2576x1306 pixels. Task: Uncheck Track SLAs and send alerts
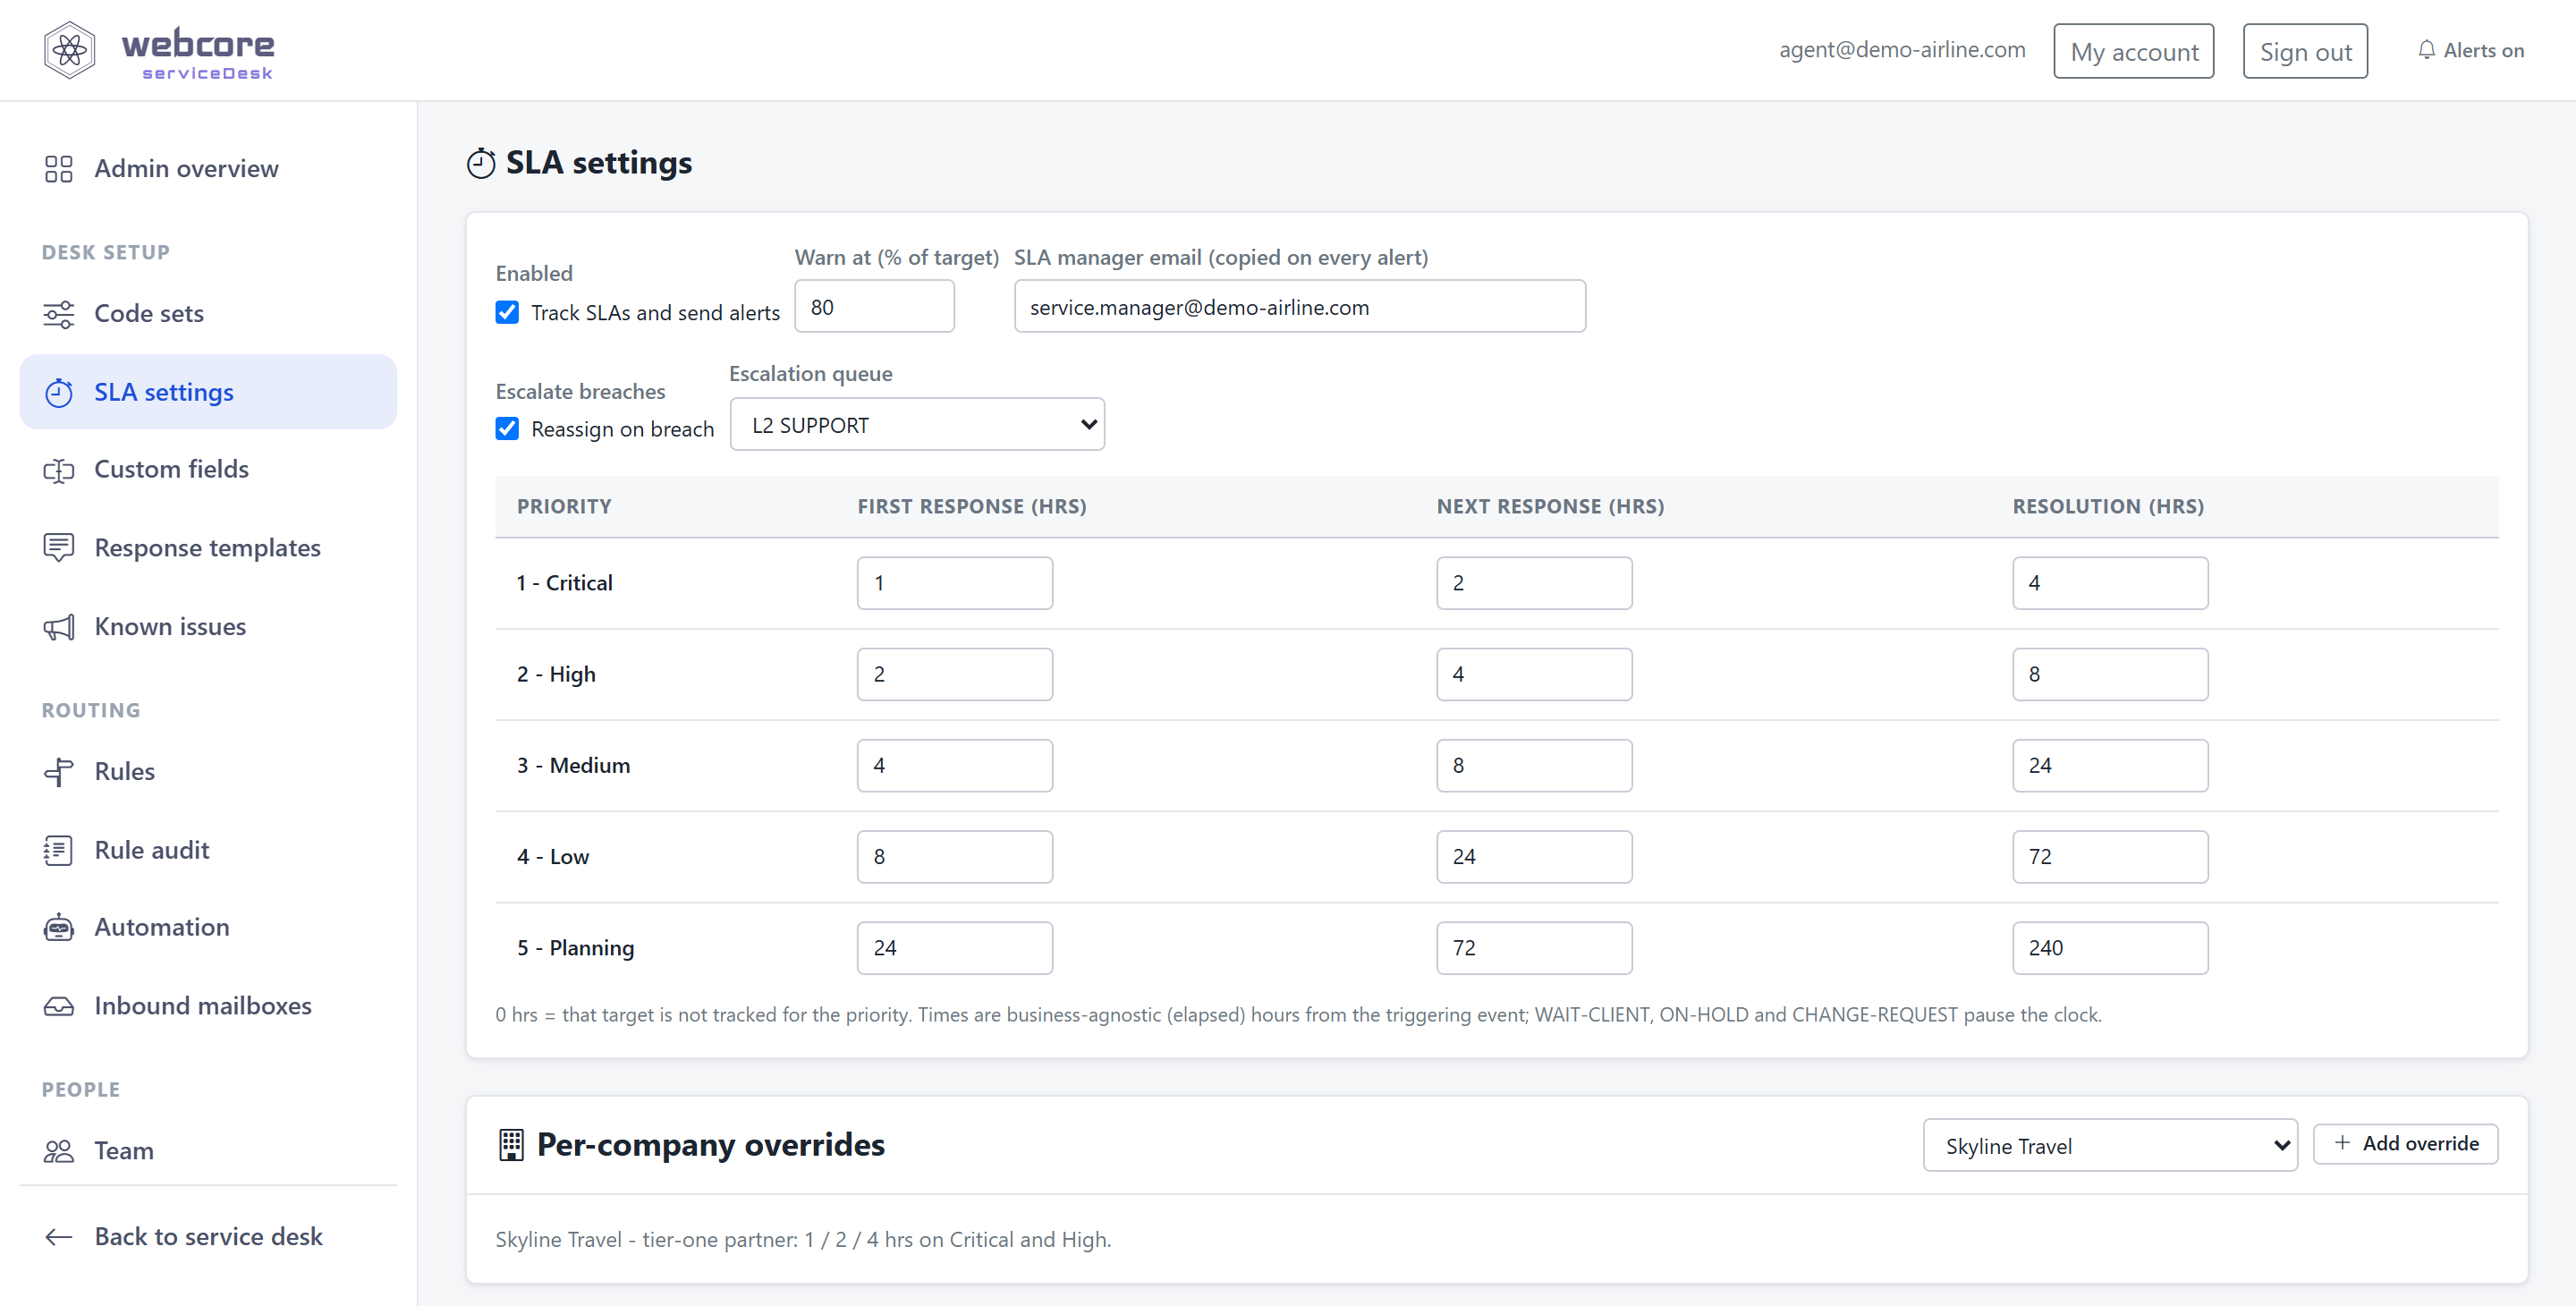507,312
